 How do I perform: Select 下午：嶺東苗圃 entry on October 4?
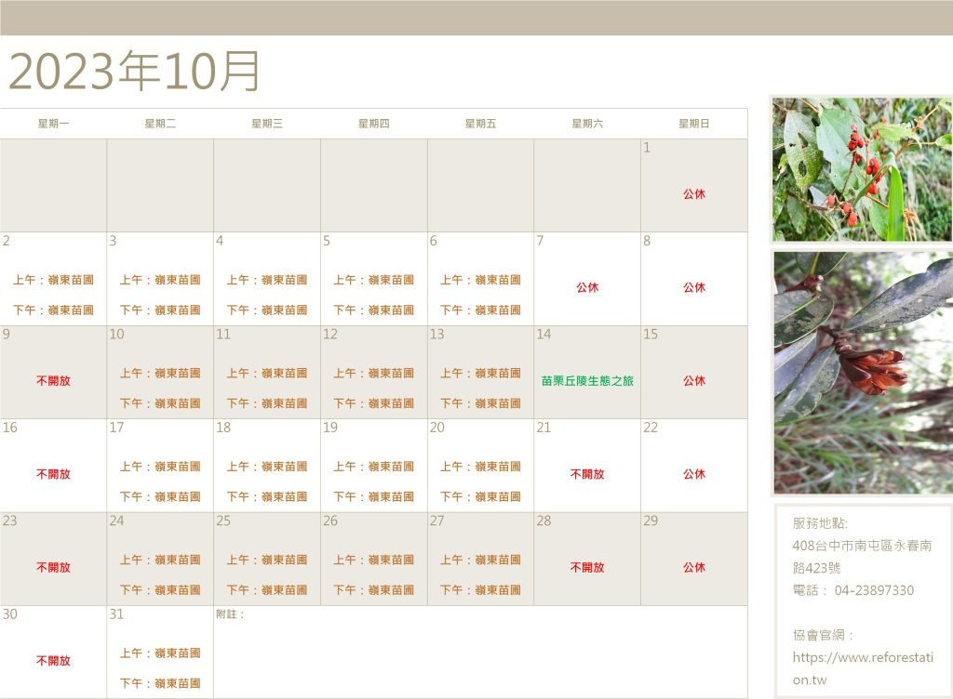pos(267,310)
